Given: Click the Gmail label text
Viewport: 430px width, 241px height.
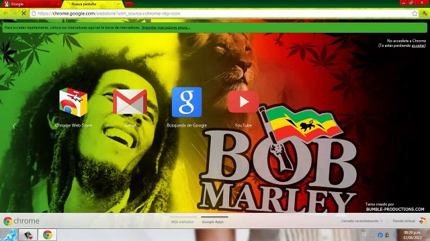Looking at the screenshot, I should coord(130,125).
